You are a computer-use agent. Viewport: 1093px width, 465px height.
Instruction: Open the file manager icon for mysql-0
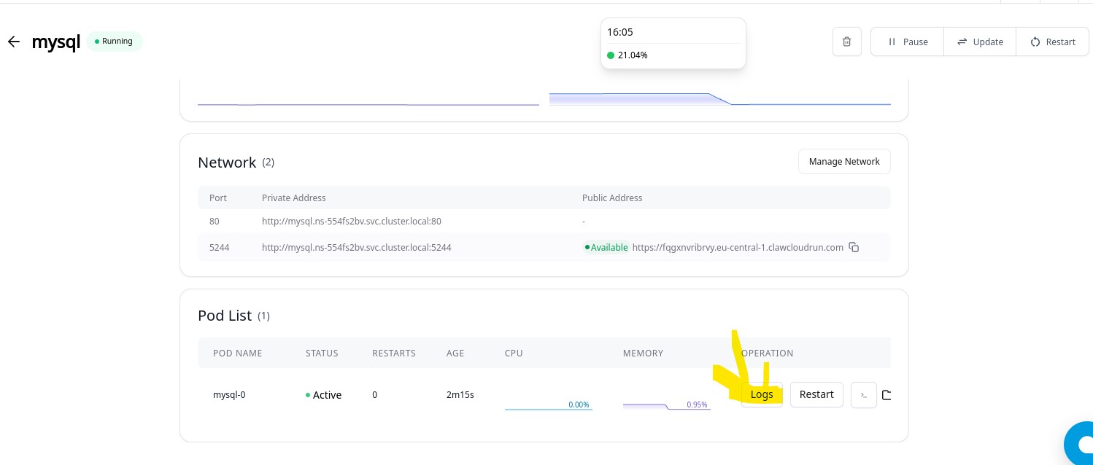coord(887,395)
